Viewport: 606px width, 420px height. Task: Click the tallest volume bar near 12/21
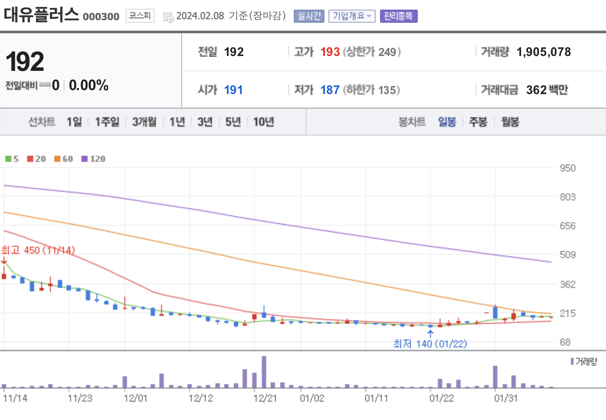tap(264, 372)
